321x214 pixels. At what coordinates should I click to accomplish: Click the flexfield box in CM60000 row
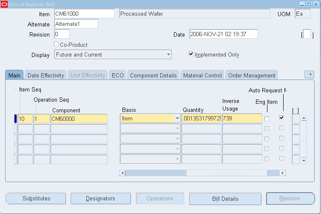pyautogui.click(x=296, y=119)
